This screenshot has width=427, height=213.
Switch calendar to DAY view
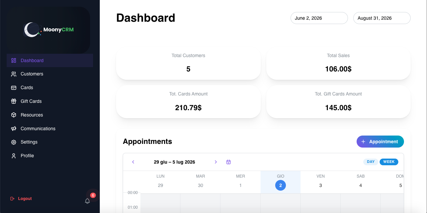[371, 162]
